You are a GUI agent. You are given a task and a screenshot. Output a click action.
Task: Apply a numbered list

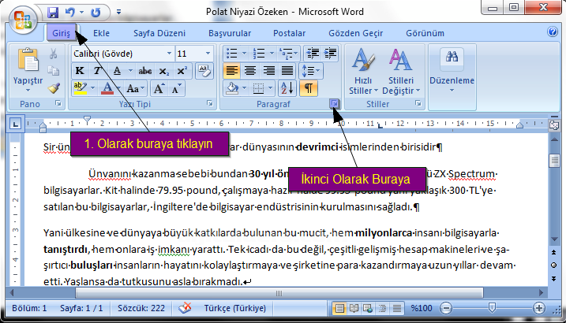coord(259,54)
